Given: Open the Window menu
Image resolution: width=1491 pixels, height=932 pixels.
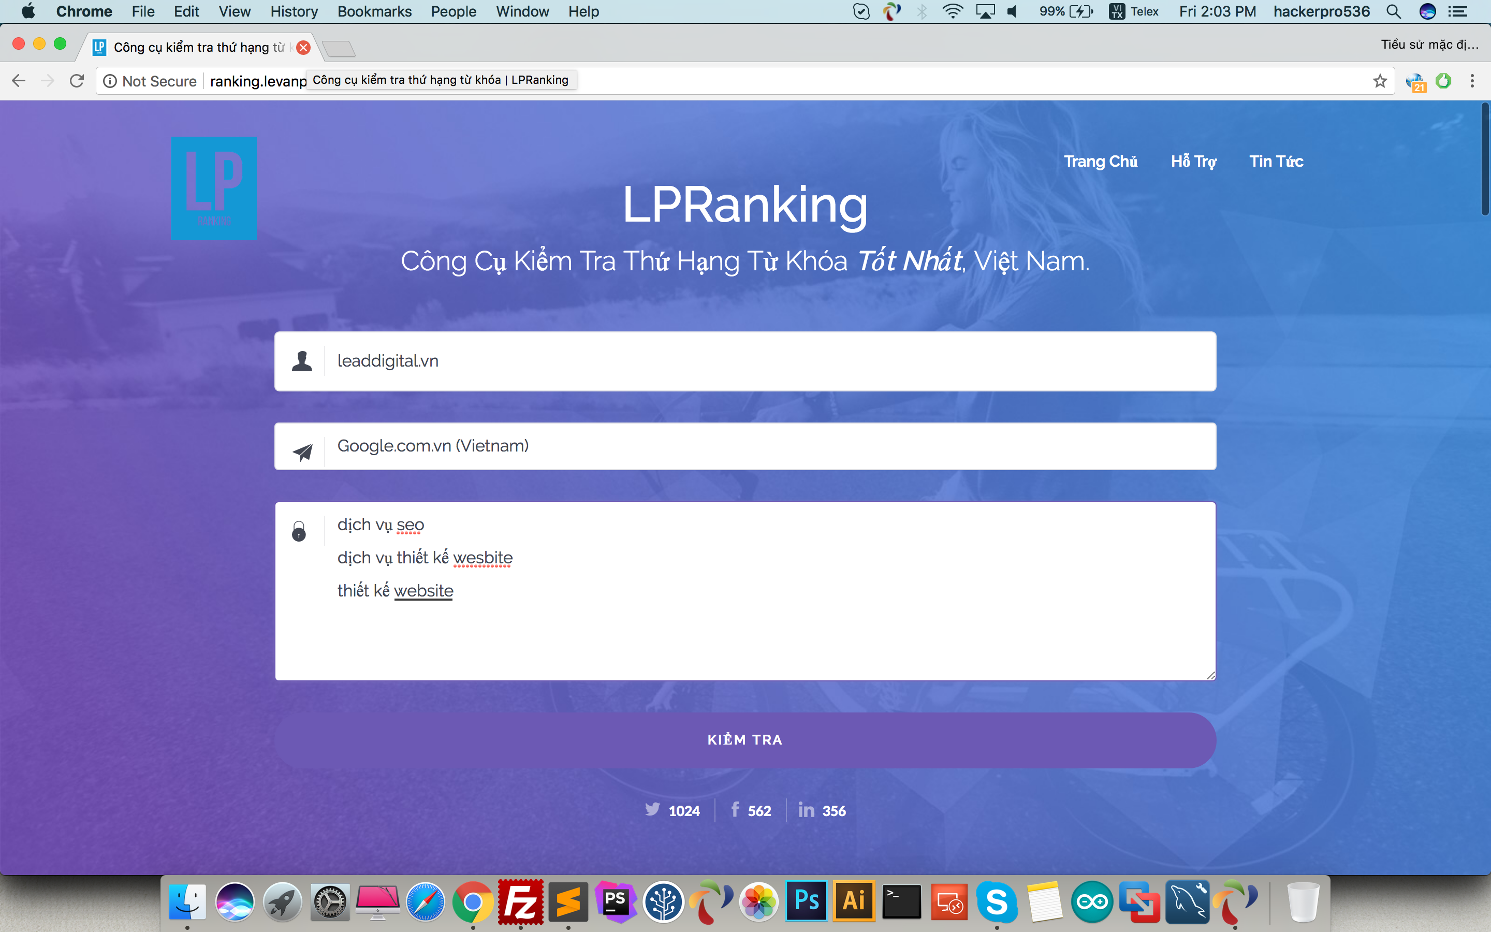Looking at the screenshot, I should [522, 12].
